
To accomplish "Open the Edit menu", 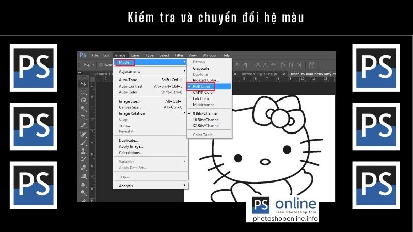I will click(106, 55).
